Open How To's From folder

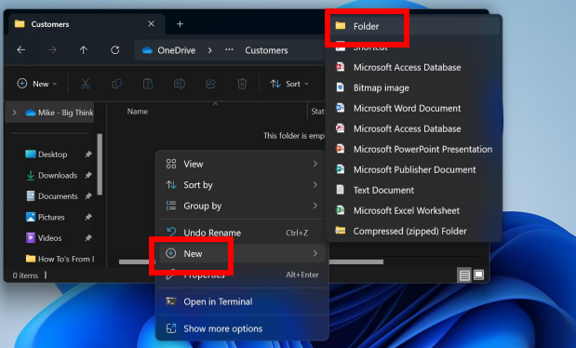(60, 259)
